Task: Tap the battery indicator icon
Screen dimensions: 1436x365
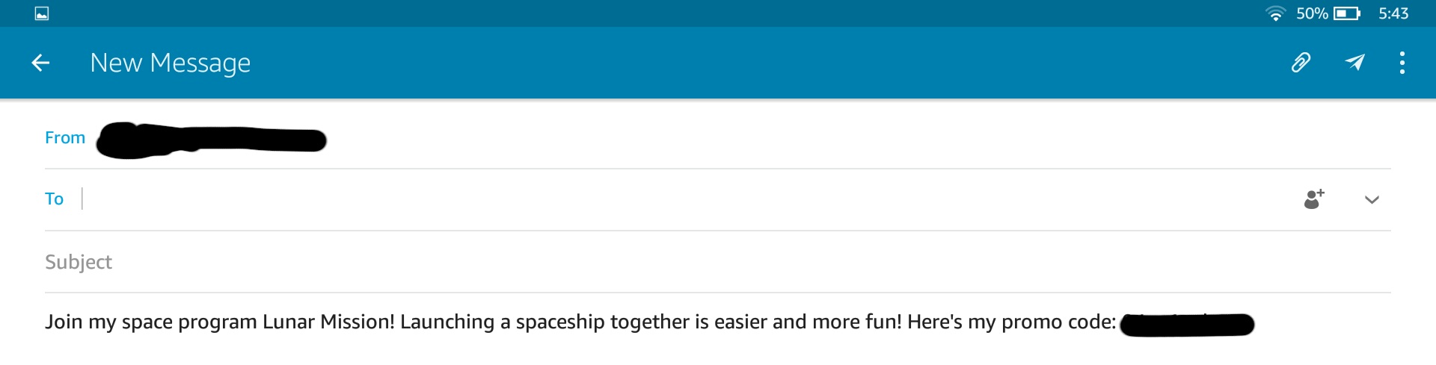Action: [1347, 13]
